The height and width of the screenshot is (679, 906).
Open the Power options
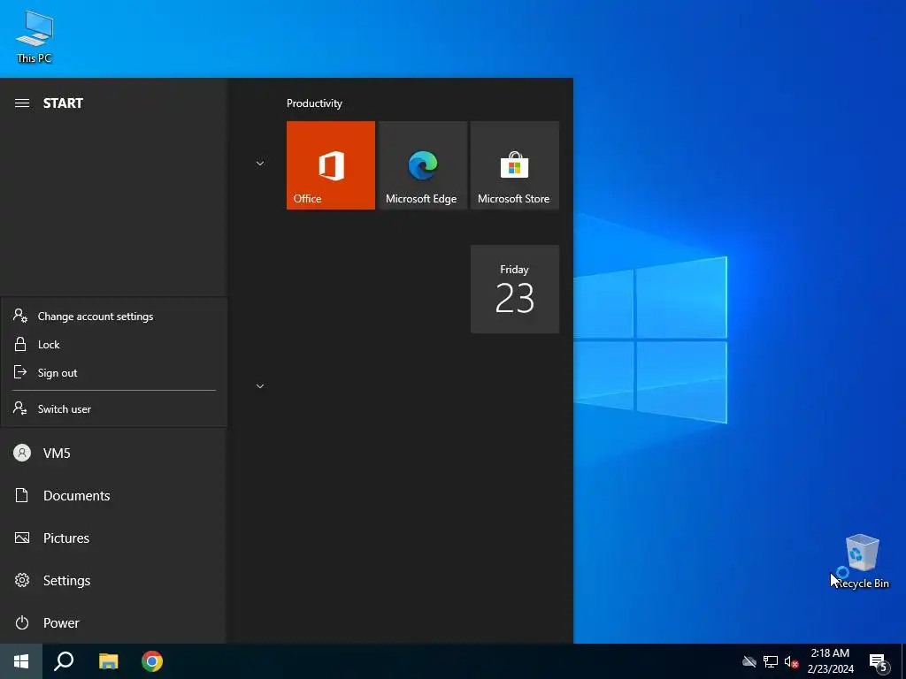112,623
